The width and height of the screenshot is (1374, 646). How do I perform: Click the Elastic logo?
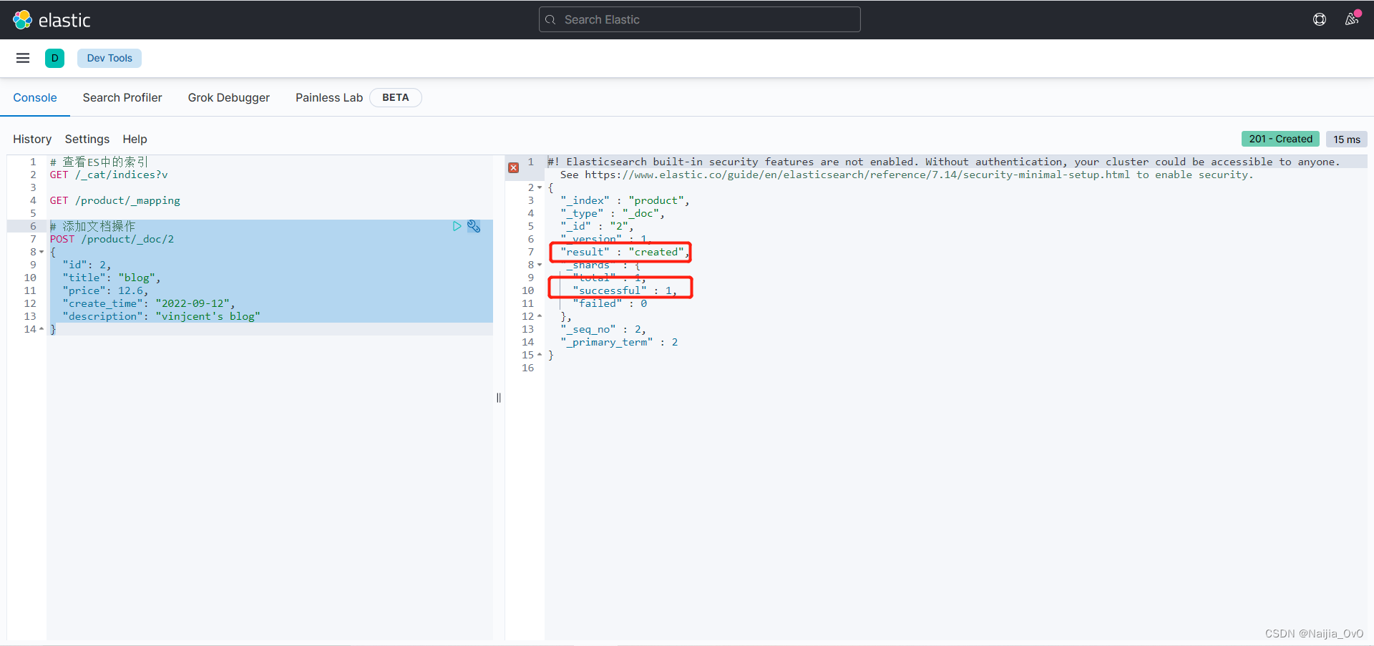click(x=52, y=20)
